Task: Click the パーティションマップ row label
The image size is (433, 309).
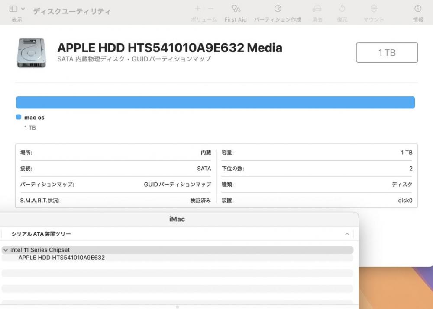Action: tap(47, 185)
